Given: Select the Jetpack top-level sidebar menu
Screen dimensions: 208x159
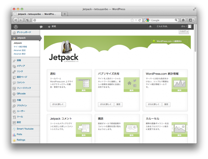Looking at the screenshot, I should tap(26, 38).
